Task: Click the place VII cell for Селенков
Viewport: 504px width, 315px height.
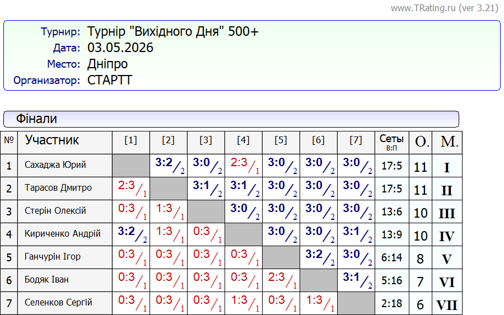Action: 447,303
